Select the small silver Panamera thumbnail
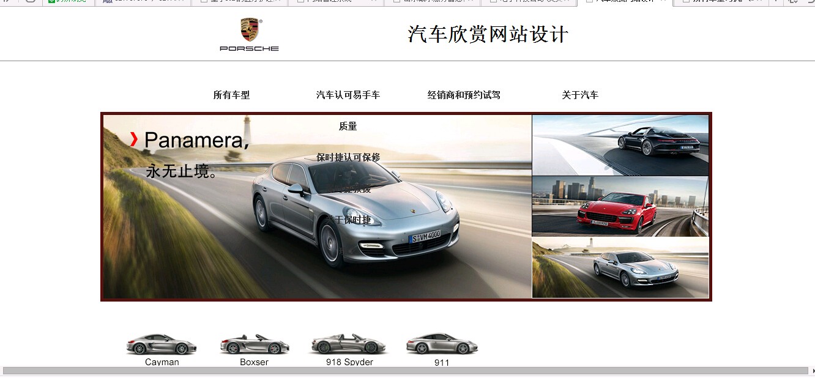This screenshot has height=378, width=815. [620, 268]
